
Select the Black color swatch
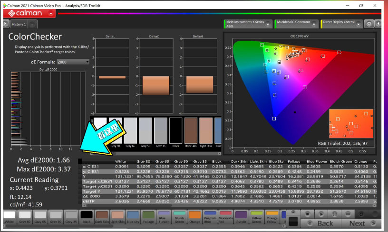87,217
